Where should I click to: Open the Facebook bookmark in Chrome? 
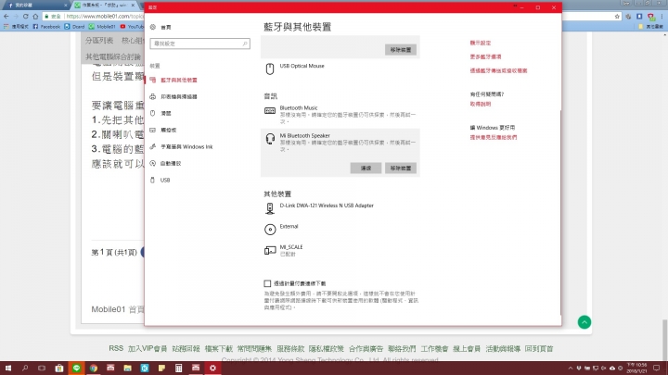(x=46, y=26)
